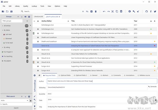Close the entry editor with X icon
Screen dimensions: 158x110
click(x=34, y=75)
